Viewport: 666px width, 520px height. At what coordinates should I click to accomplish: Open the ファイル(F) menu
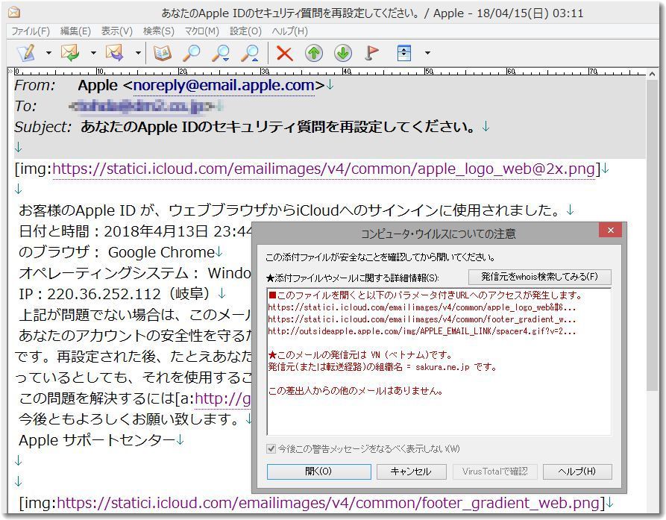[31, 31]
